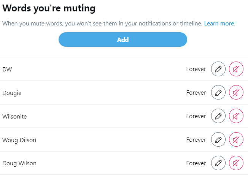Click Forever duration on the DW row

click(196, 69)
